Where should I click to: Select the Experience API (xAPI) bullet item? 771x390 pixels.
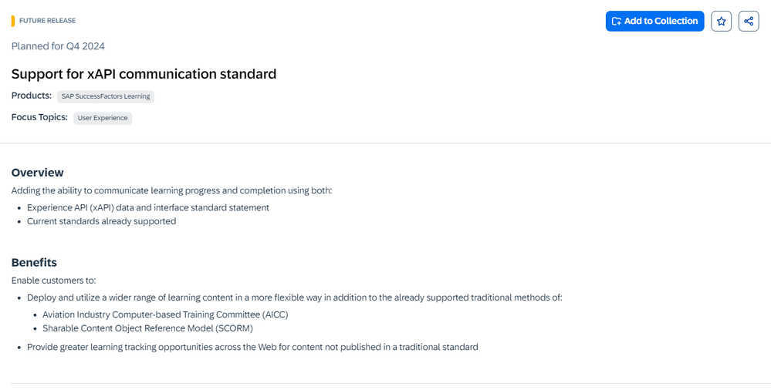[148, 207]
